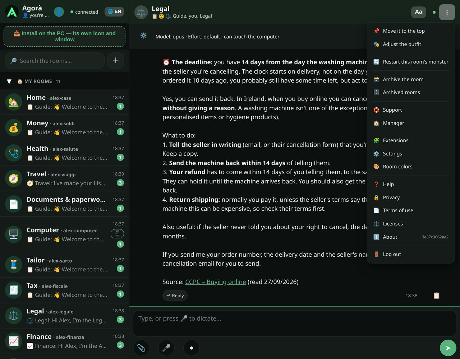
Task: Click the Legal scales avatar in header
Action: 141,12
